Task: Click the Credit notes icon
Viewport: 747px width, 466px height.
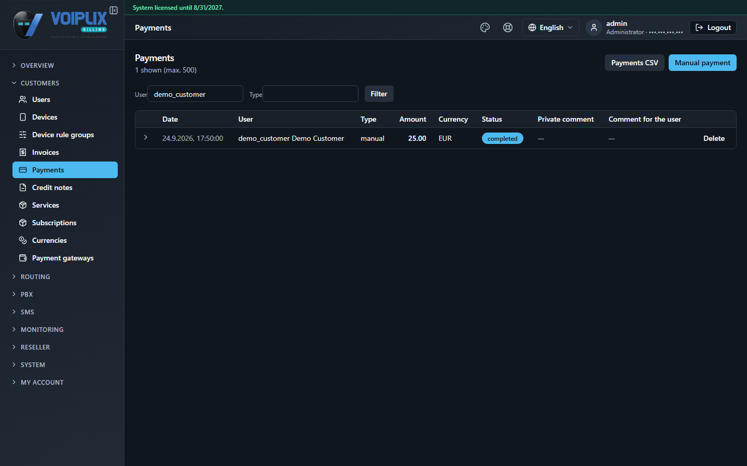Action: coord(23,187)
